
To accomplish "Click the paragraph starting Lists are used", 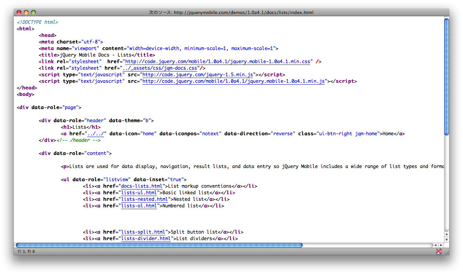I will coord(252,167).
